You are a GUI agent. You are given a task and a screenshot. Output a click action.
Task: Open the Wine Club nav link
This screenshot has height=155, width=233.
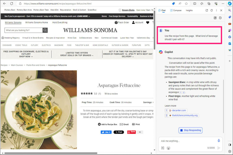72,38
